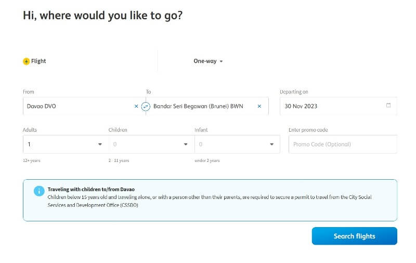Click the One-way dropdown arrow caret
This screenshot has width=416, height=263.
click(x=221, y=61)
